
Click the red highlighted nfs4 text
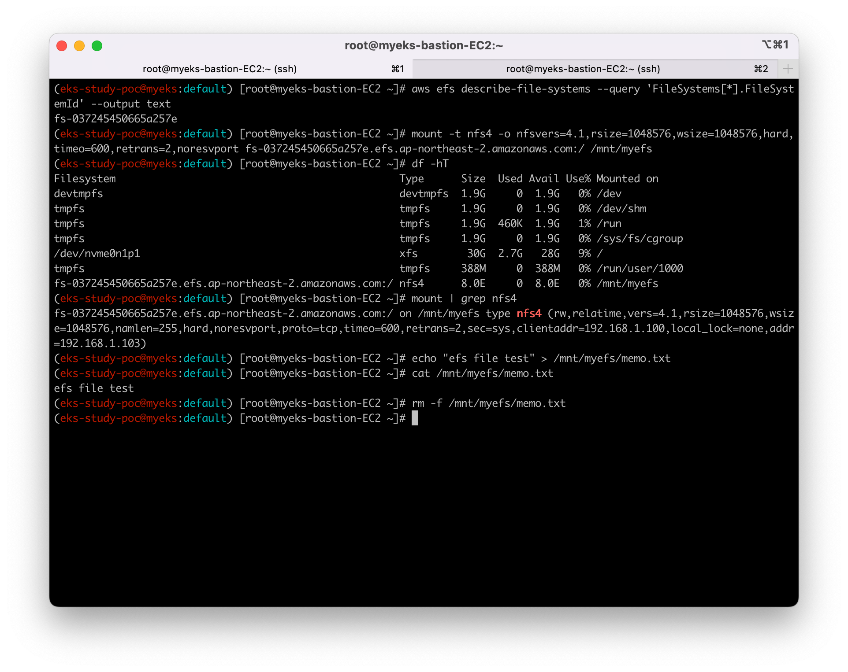[x=528, y=314]
